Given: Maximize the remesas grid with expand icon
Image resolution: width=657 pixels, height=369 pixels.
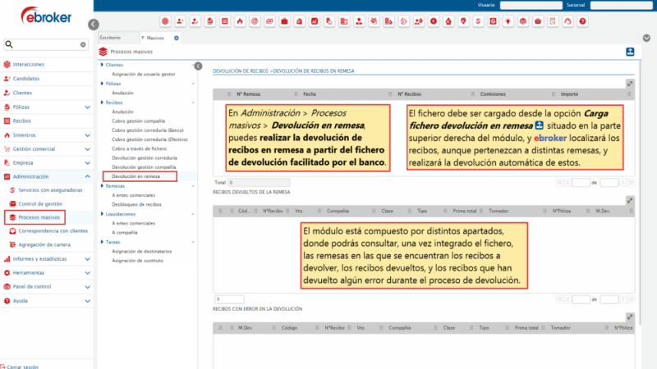Looking at the screenshot, I should point(630,84).
